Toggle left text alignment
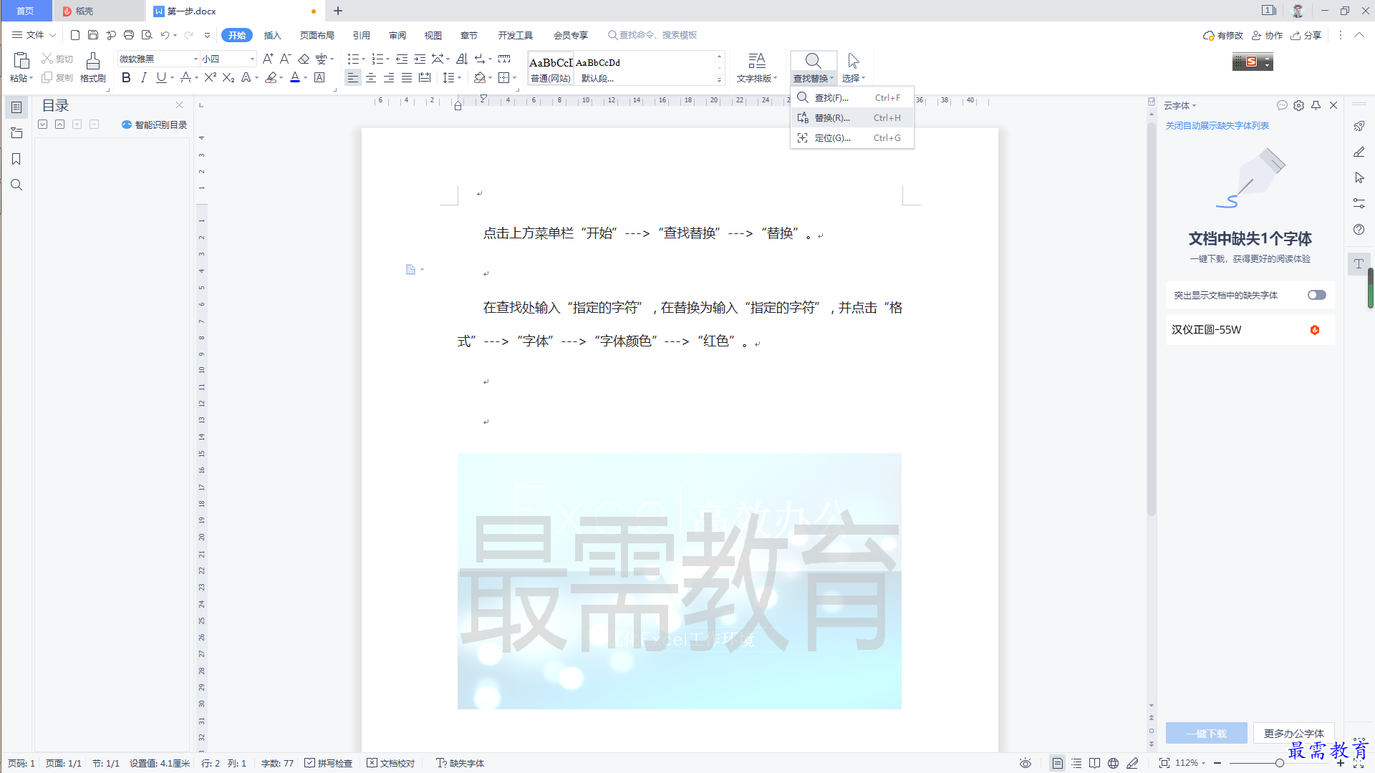The width and height of the screenshot is (1375, 773). [x=352, y=77]
